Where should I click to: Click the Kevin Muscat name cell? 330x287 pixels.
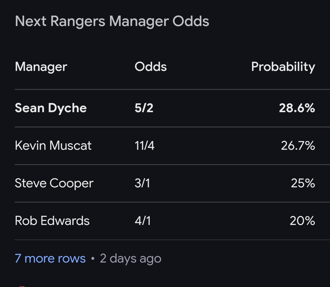53,146
